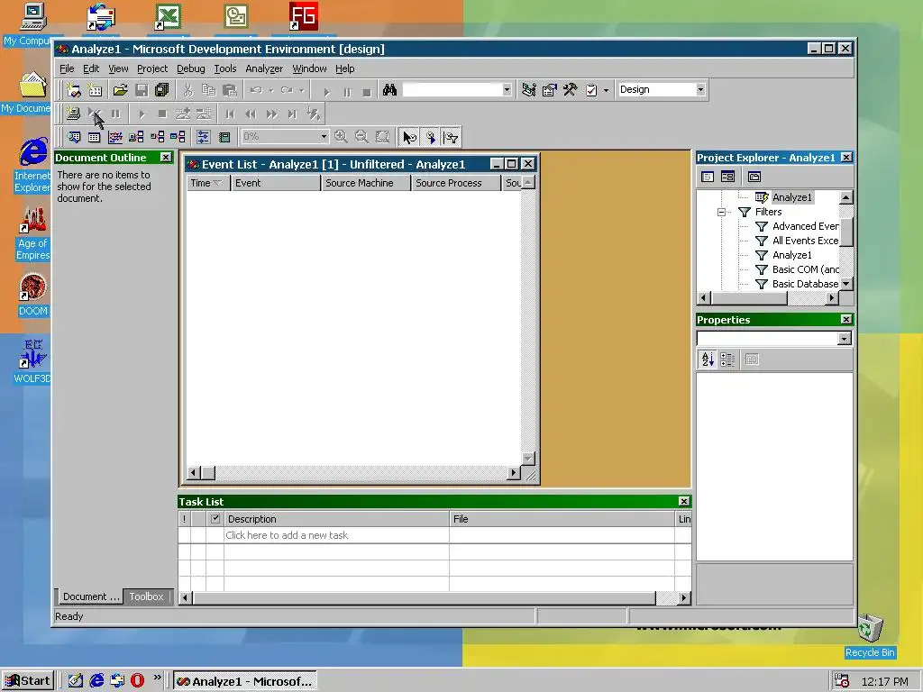Click the first view icon in Project Explorer
923x692 pixels.
(708, 177)
